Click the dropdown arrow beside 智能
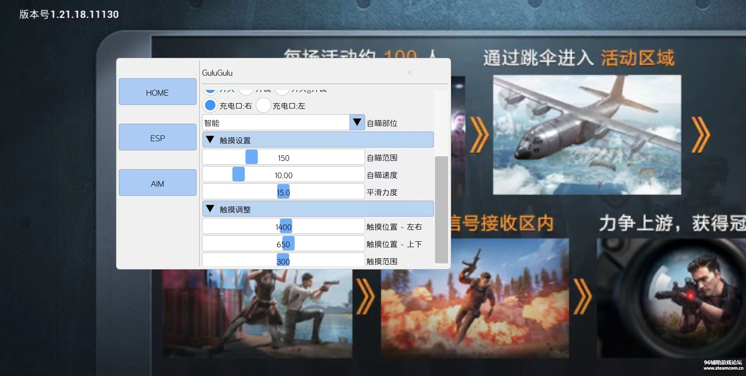This screenshot has height=376, width=746. (x=357, y=122)
